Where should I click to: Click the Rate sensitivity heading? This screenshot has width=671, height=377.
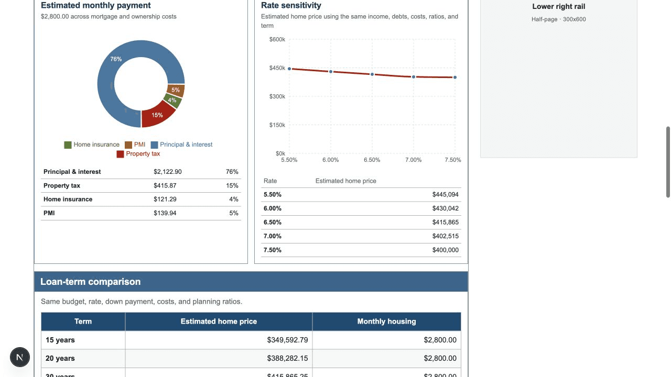click(291, 5)
